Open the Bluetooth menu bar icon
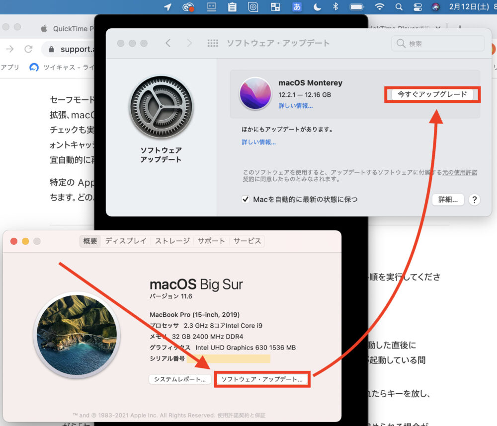The width and height of the screenshot is (497, 426). point(335,7)
